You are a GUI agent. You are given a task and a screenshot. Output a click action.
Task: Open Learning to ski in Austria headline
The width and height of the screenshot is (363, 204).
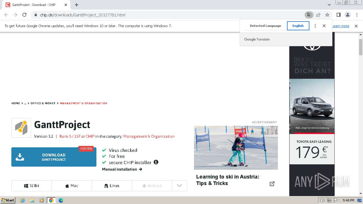[x=228, y=180]
